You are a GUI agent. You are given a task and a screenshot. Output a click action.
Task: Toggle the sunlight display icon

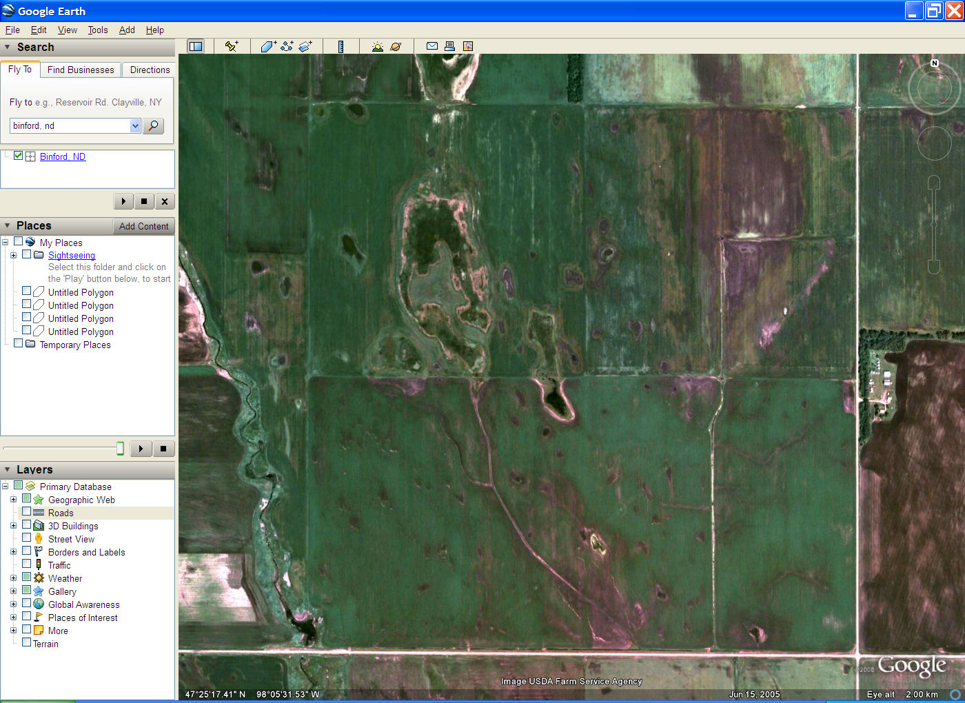point(377,46)
